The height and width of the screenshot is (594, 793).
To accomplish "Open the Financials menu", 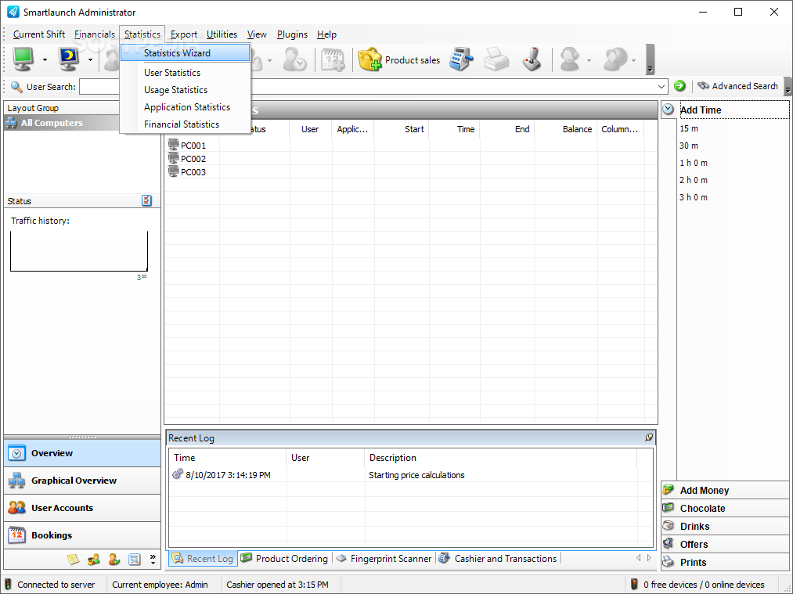I will pyautogui.click(x=95, y=34).
